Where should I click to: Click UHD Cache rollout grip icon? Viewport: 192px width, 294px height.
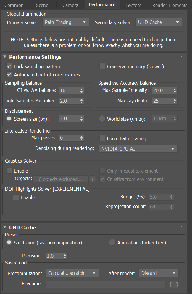tap(183, 227)
